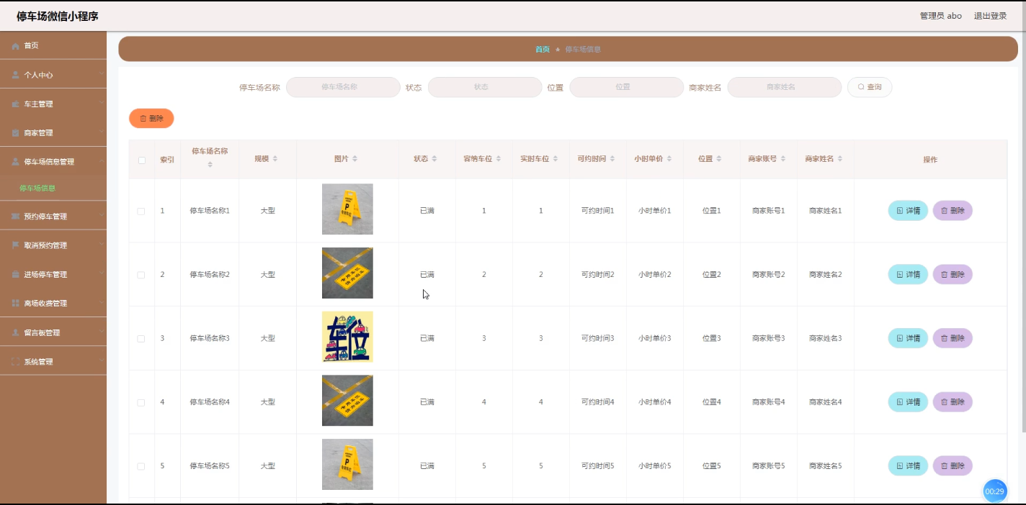The image size is (1026, 505).
Task: Click 退出登录 to log out
Action: (990, 16)
